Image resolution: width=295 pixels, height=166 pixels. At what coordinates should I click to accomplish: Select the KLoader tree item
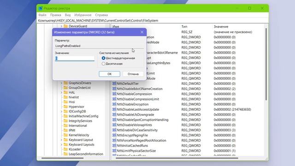75,149
